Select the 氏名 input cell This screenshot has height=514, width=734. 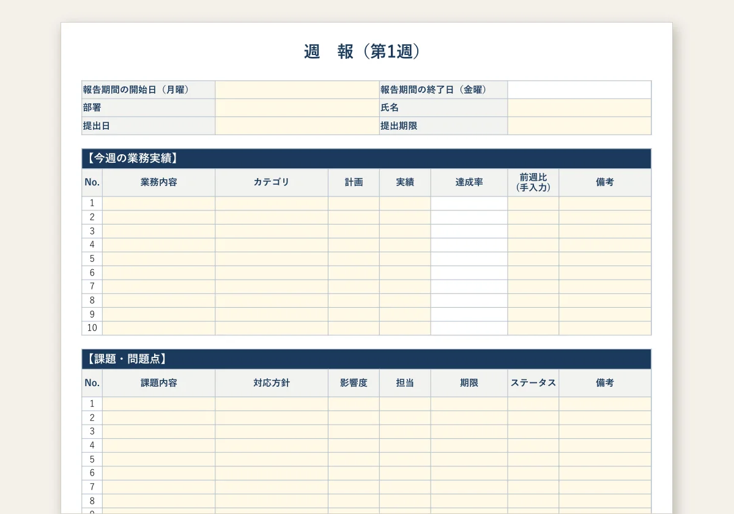579,108
